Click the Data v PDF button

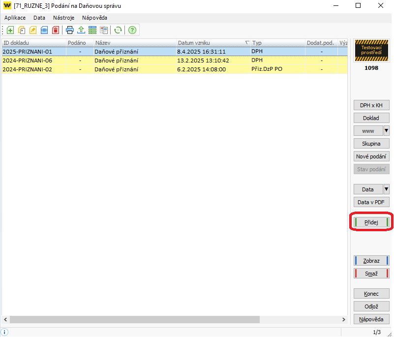(x=371, y=202)
